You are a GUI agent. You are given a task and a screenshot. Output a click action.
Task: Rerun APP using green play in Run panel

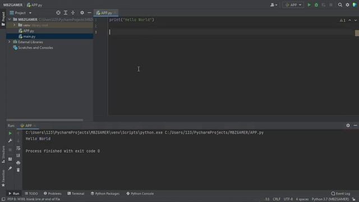coord(10,134)
